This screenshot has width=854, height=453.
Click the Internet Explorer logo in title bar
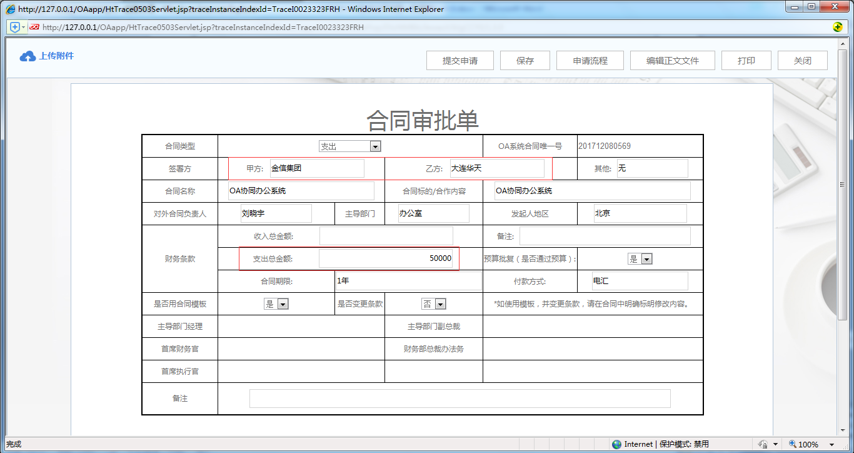click(x=10, y=9)
